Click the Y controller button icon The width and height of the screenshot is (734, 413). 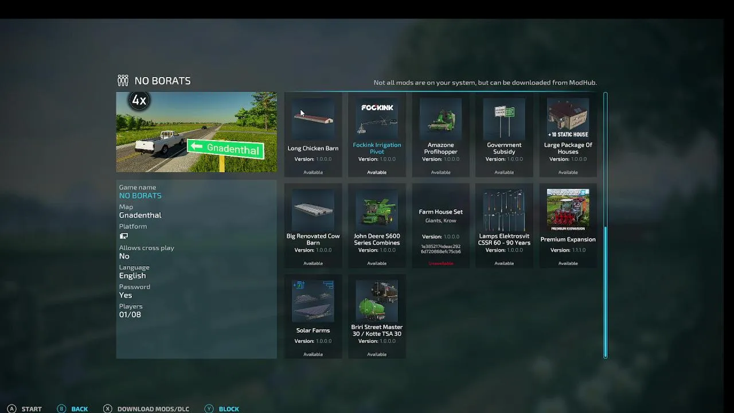[209, 409]
